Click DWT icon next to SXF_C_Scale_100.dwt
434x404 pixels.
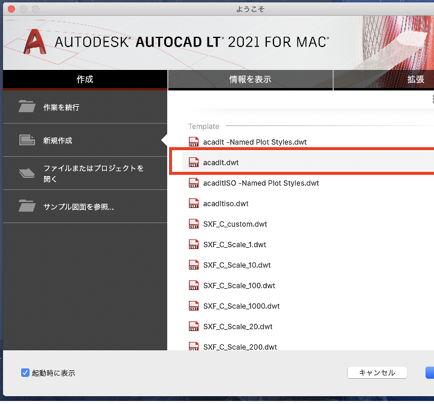194,285
